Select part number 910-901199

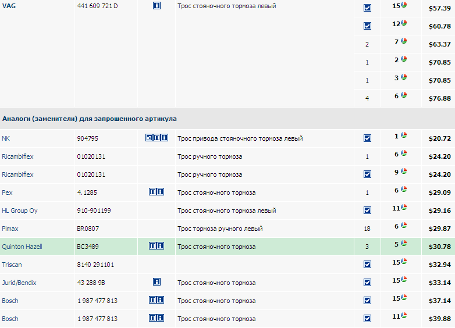pyautogui.click(x=94, y=211)
